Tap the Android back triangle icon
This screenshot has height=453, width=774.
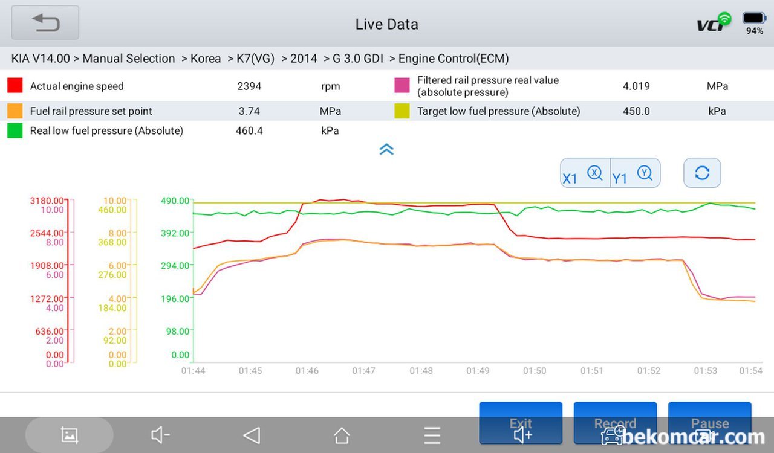pos(251,435)
